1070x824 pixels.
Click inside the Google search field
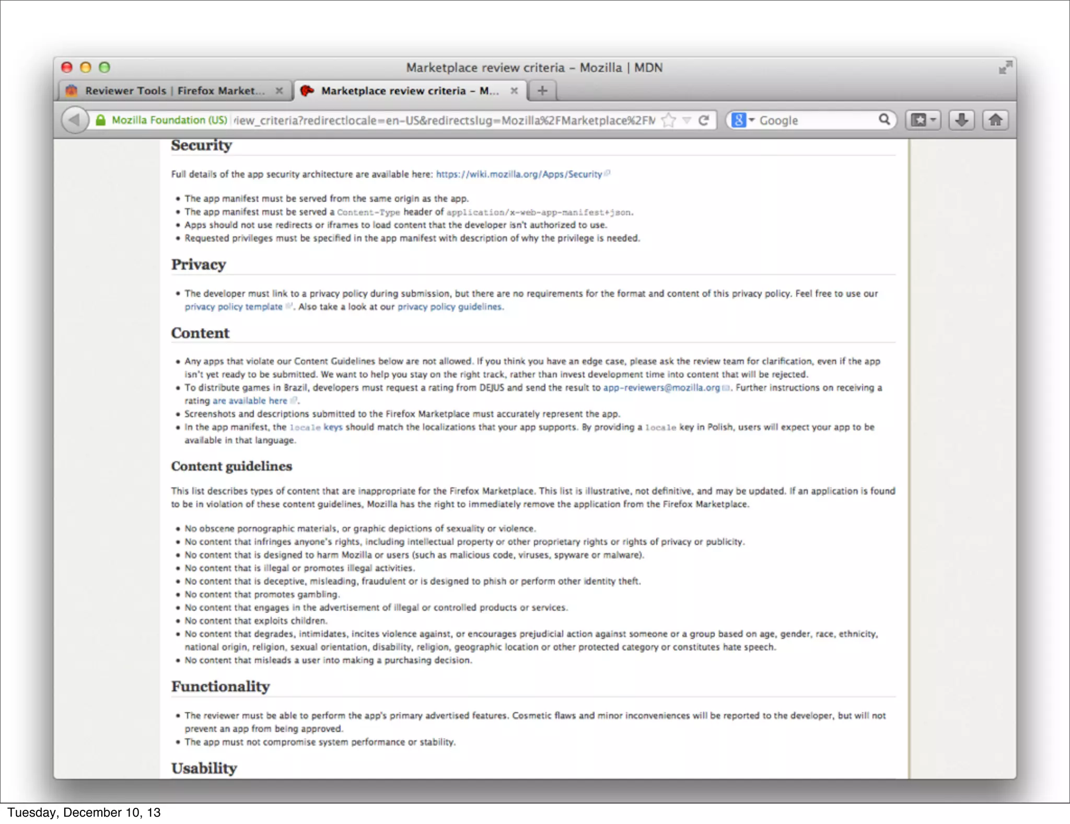coord(815,120)
